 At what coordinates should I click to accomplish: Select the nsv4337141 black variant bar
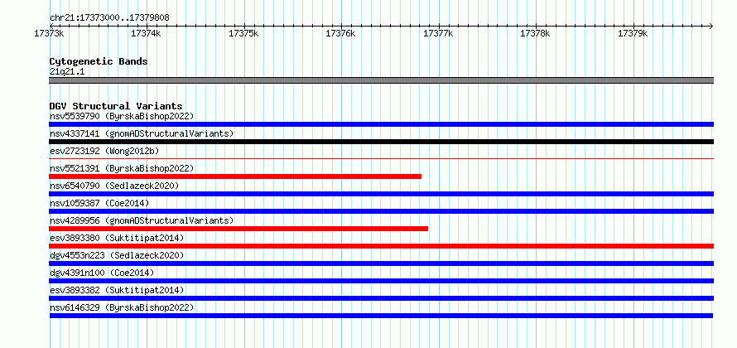coord(381,142)
